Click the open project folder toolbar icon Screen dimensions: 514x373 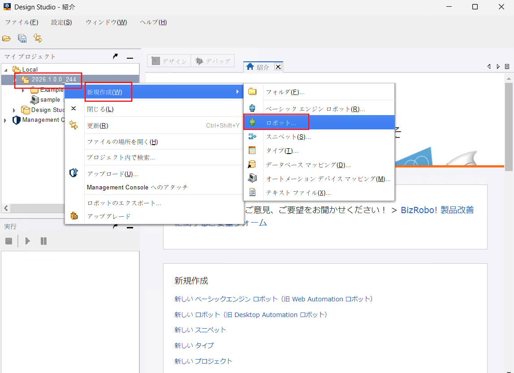(x=7, y=39)
